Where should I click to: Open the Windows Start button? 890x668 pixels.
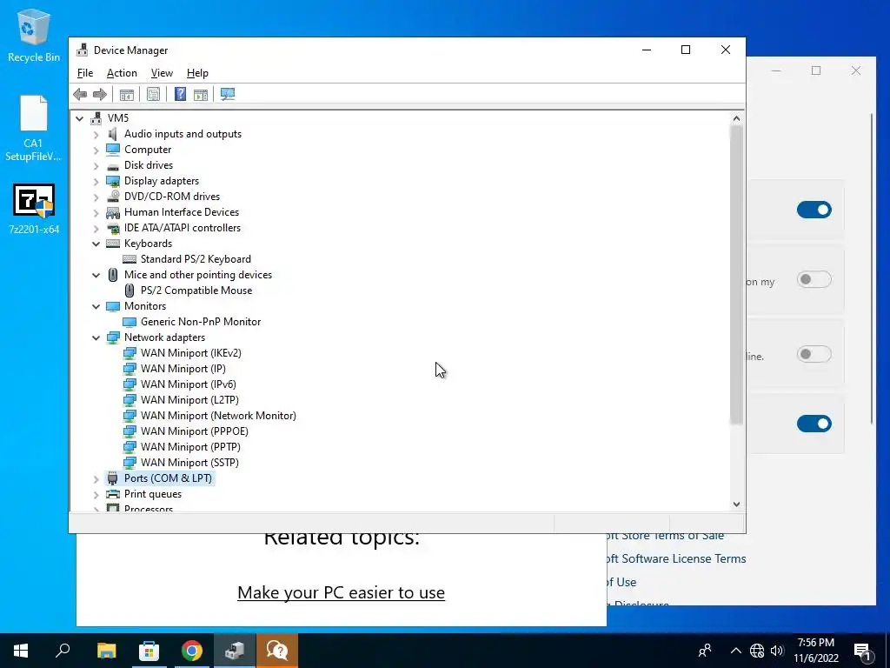tap(21, 651)
